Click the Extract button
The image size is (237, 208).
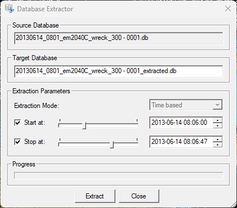click(x=95, y=196)
